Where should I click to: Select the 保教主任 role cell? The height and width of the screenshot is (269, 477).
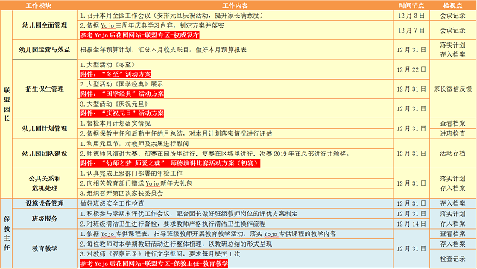click(x=7, y=233)
